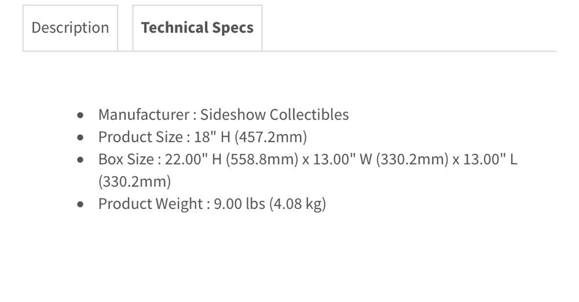
Task: Click the bullet beside Manufacturer
Action: tap(80, 115)
